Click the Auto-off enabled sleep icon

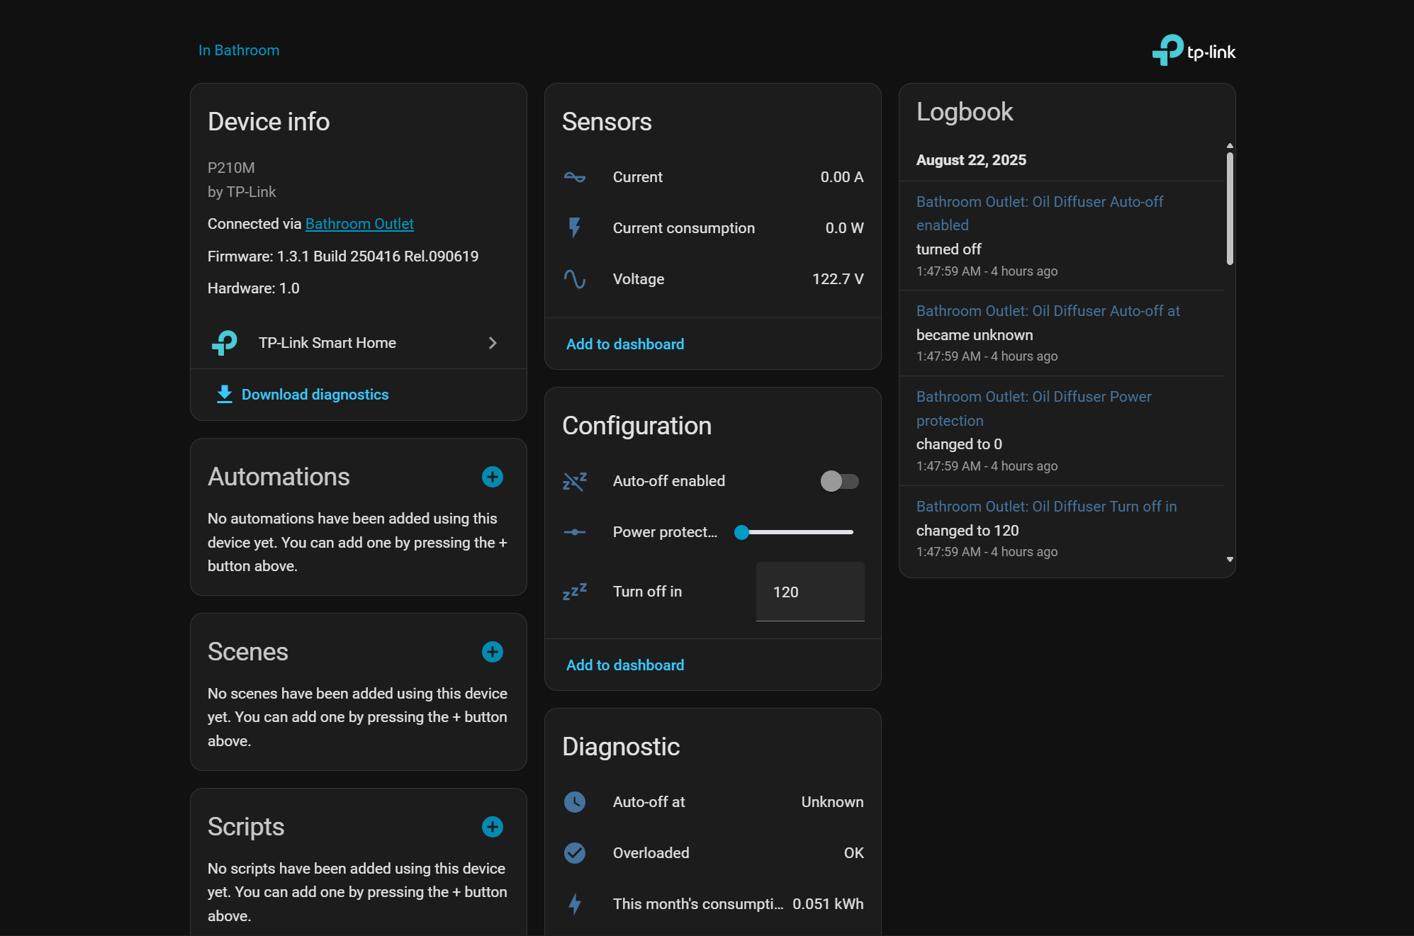point(574,481)
